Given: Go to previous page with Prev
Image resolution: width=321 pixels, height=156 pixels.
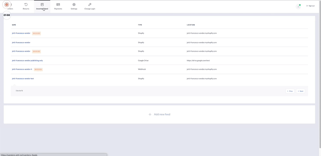Looking at the screenshot, I should pos(290,91).
